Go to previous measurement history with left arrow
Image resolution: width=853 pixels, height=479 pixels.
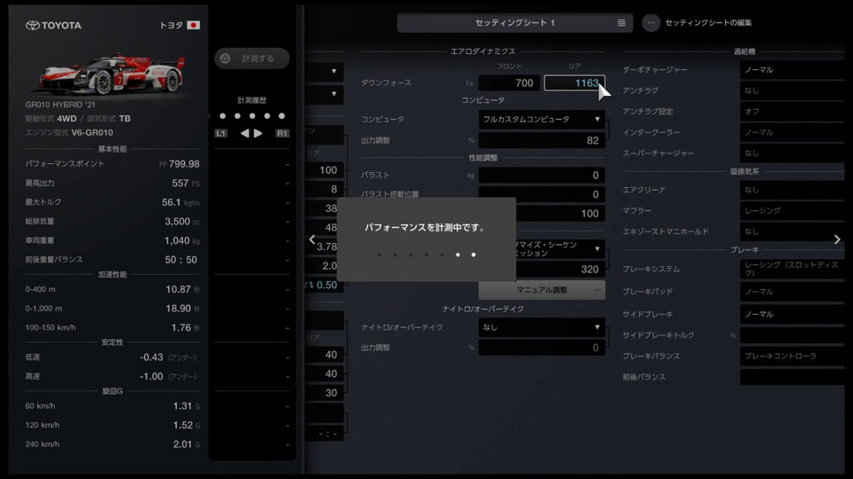tap(245, 133)
